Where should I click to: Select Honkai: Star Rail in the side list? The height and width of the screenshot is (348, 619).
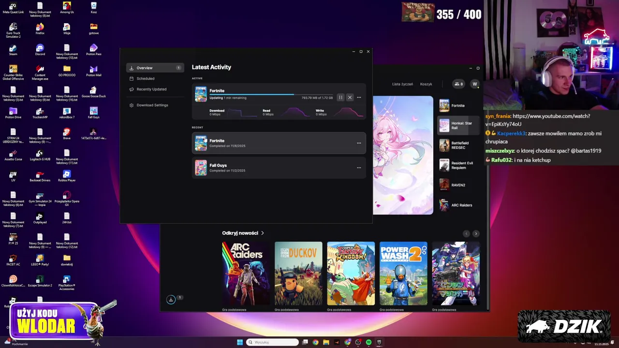(x=458, y=126)
